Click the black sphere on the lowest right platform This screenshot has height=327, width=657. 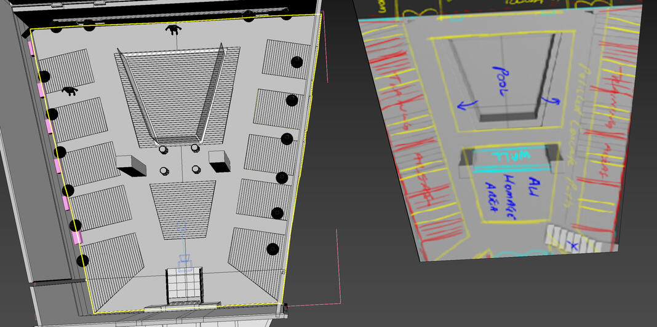pyautogui.click(x=273, y=250)
